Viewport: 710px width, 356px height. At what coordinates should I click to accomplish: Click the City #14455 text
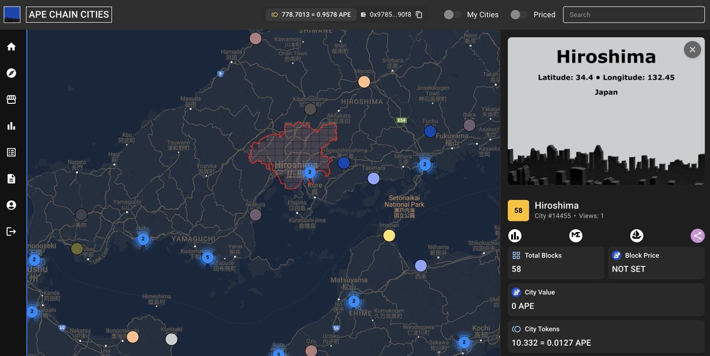point(553,216)
